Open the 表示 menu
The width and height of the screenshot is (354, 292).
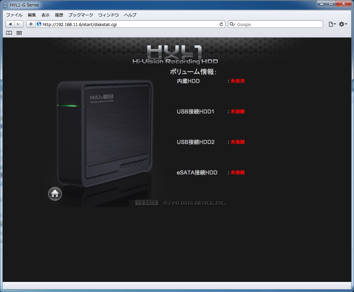[45, 15]
